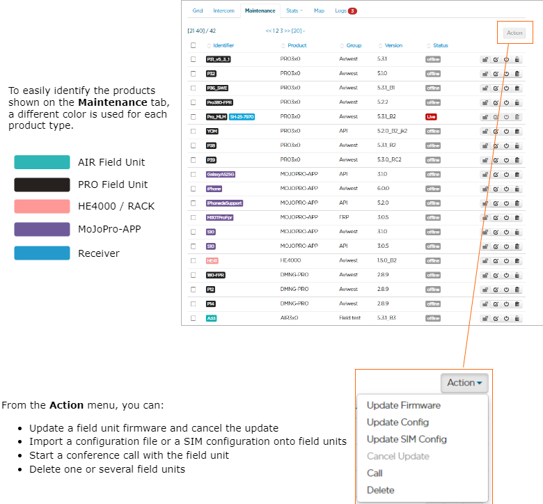Choose Update Firmware from the Action menu
543x504 pixels.
click(x=403, y=405)
